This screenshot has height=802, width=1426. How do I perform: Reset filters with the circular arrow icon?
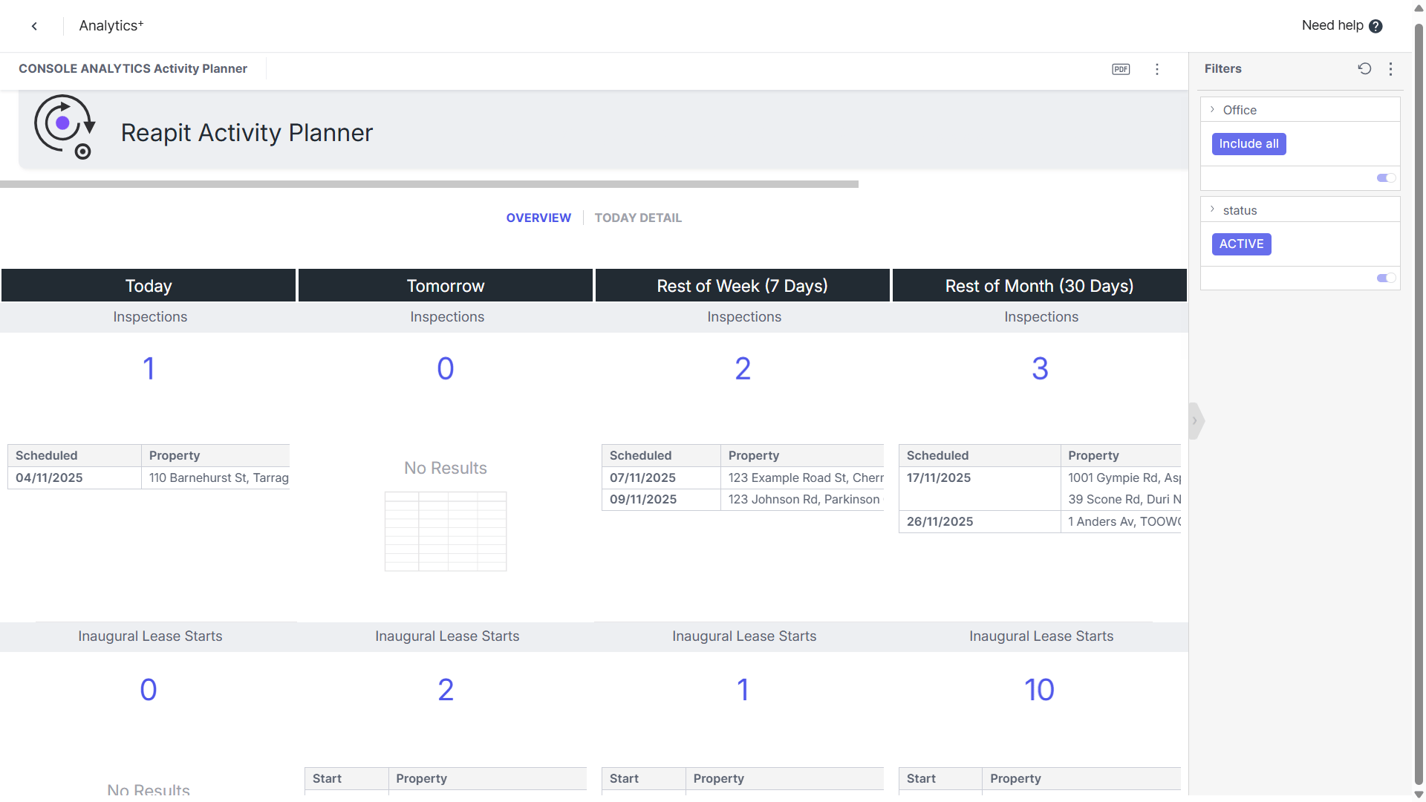1364,68
